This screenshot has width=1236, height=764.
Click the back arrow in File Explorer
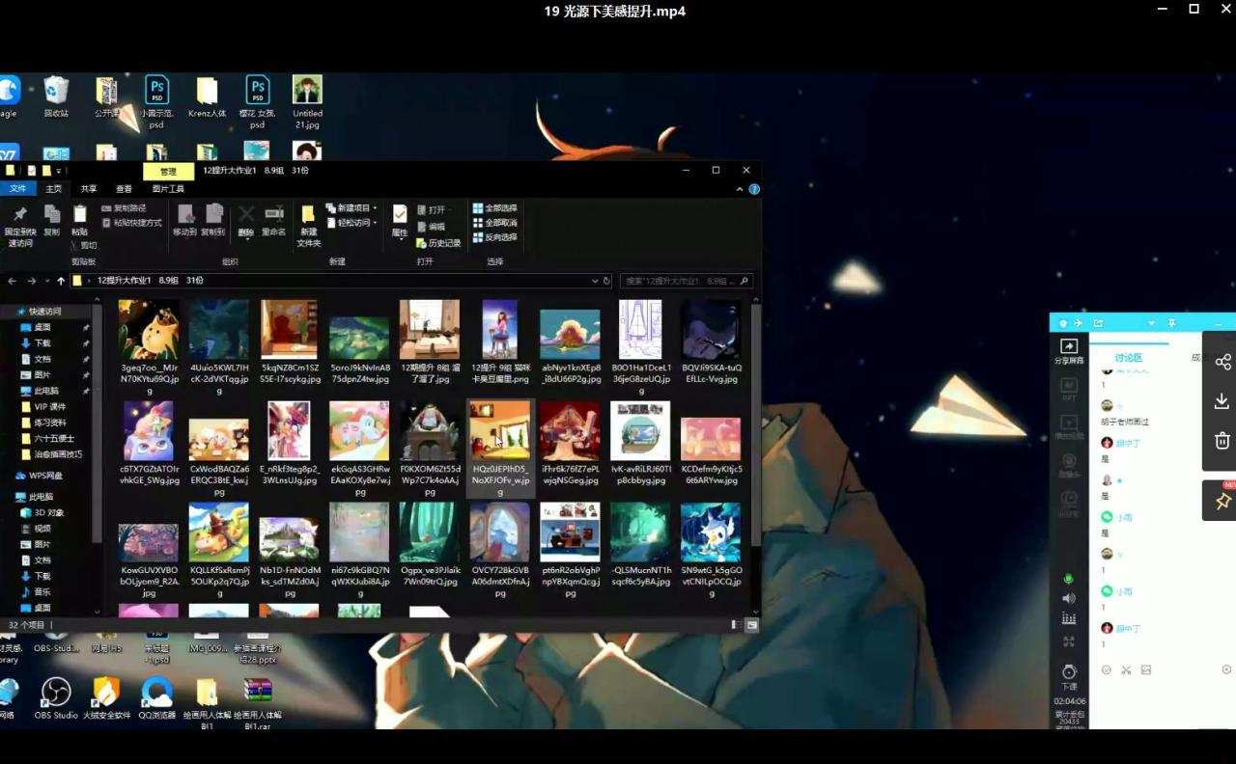12,281
